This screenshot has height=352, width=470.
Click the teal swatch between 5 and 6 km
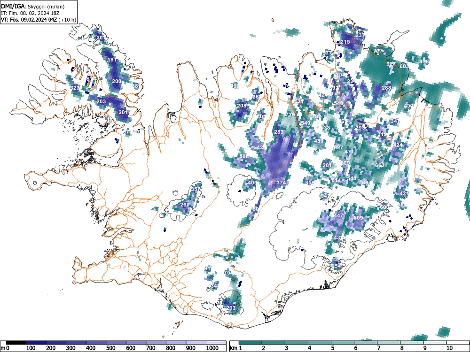(343, 343)
